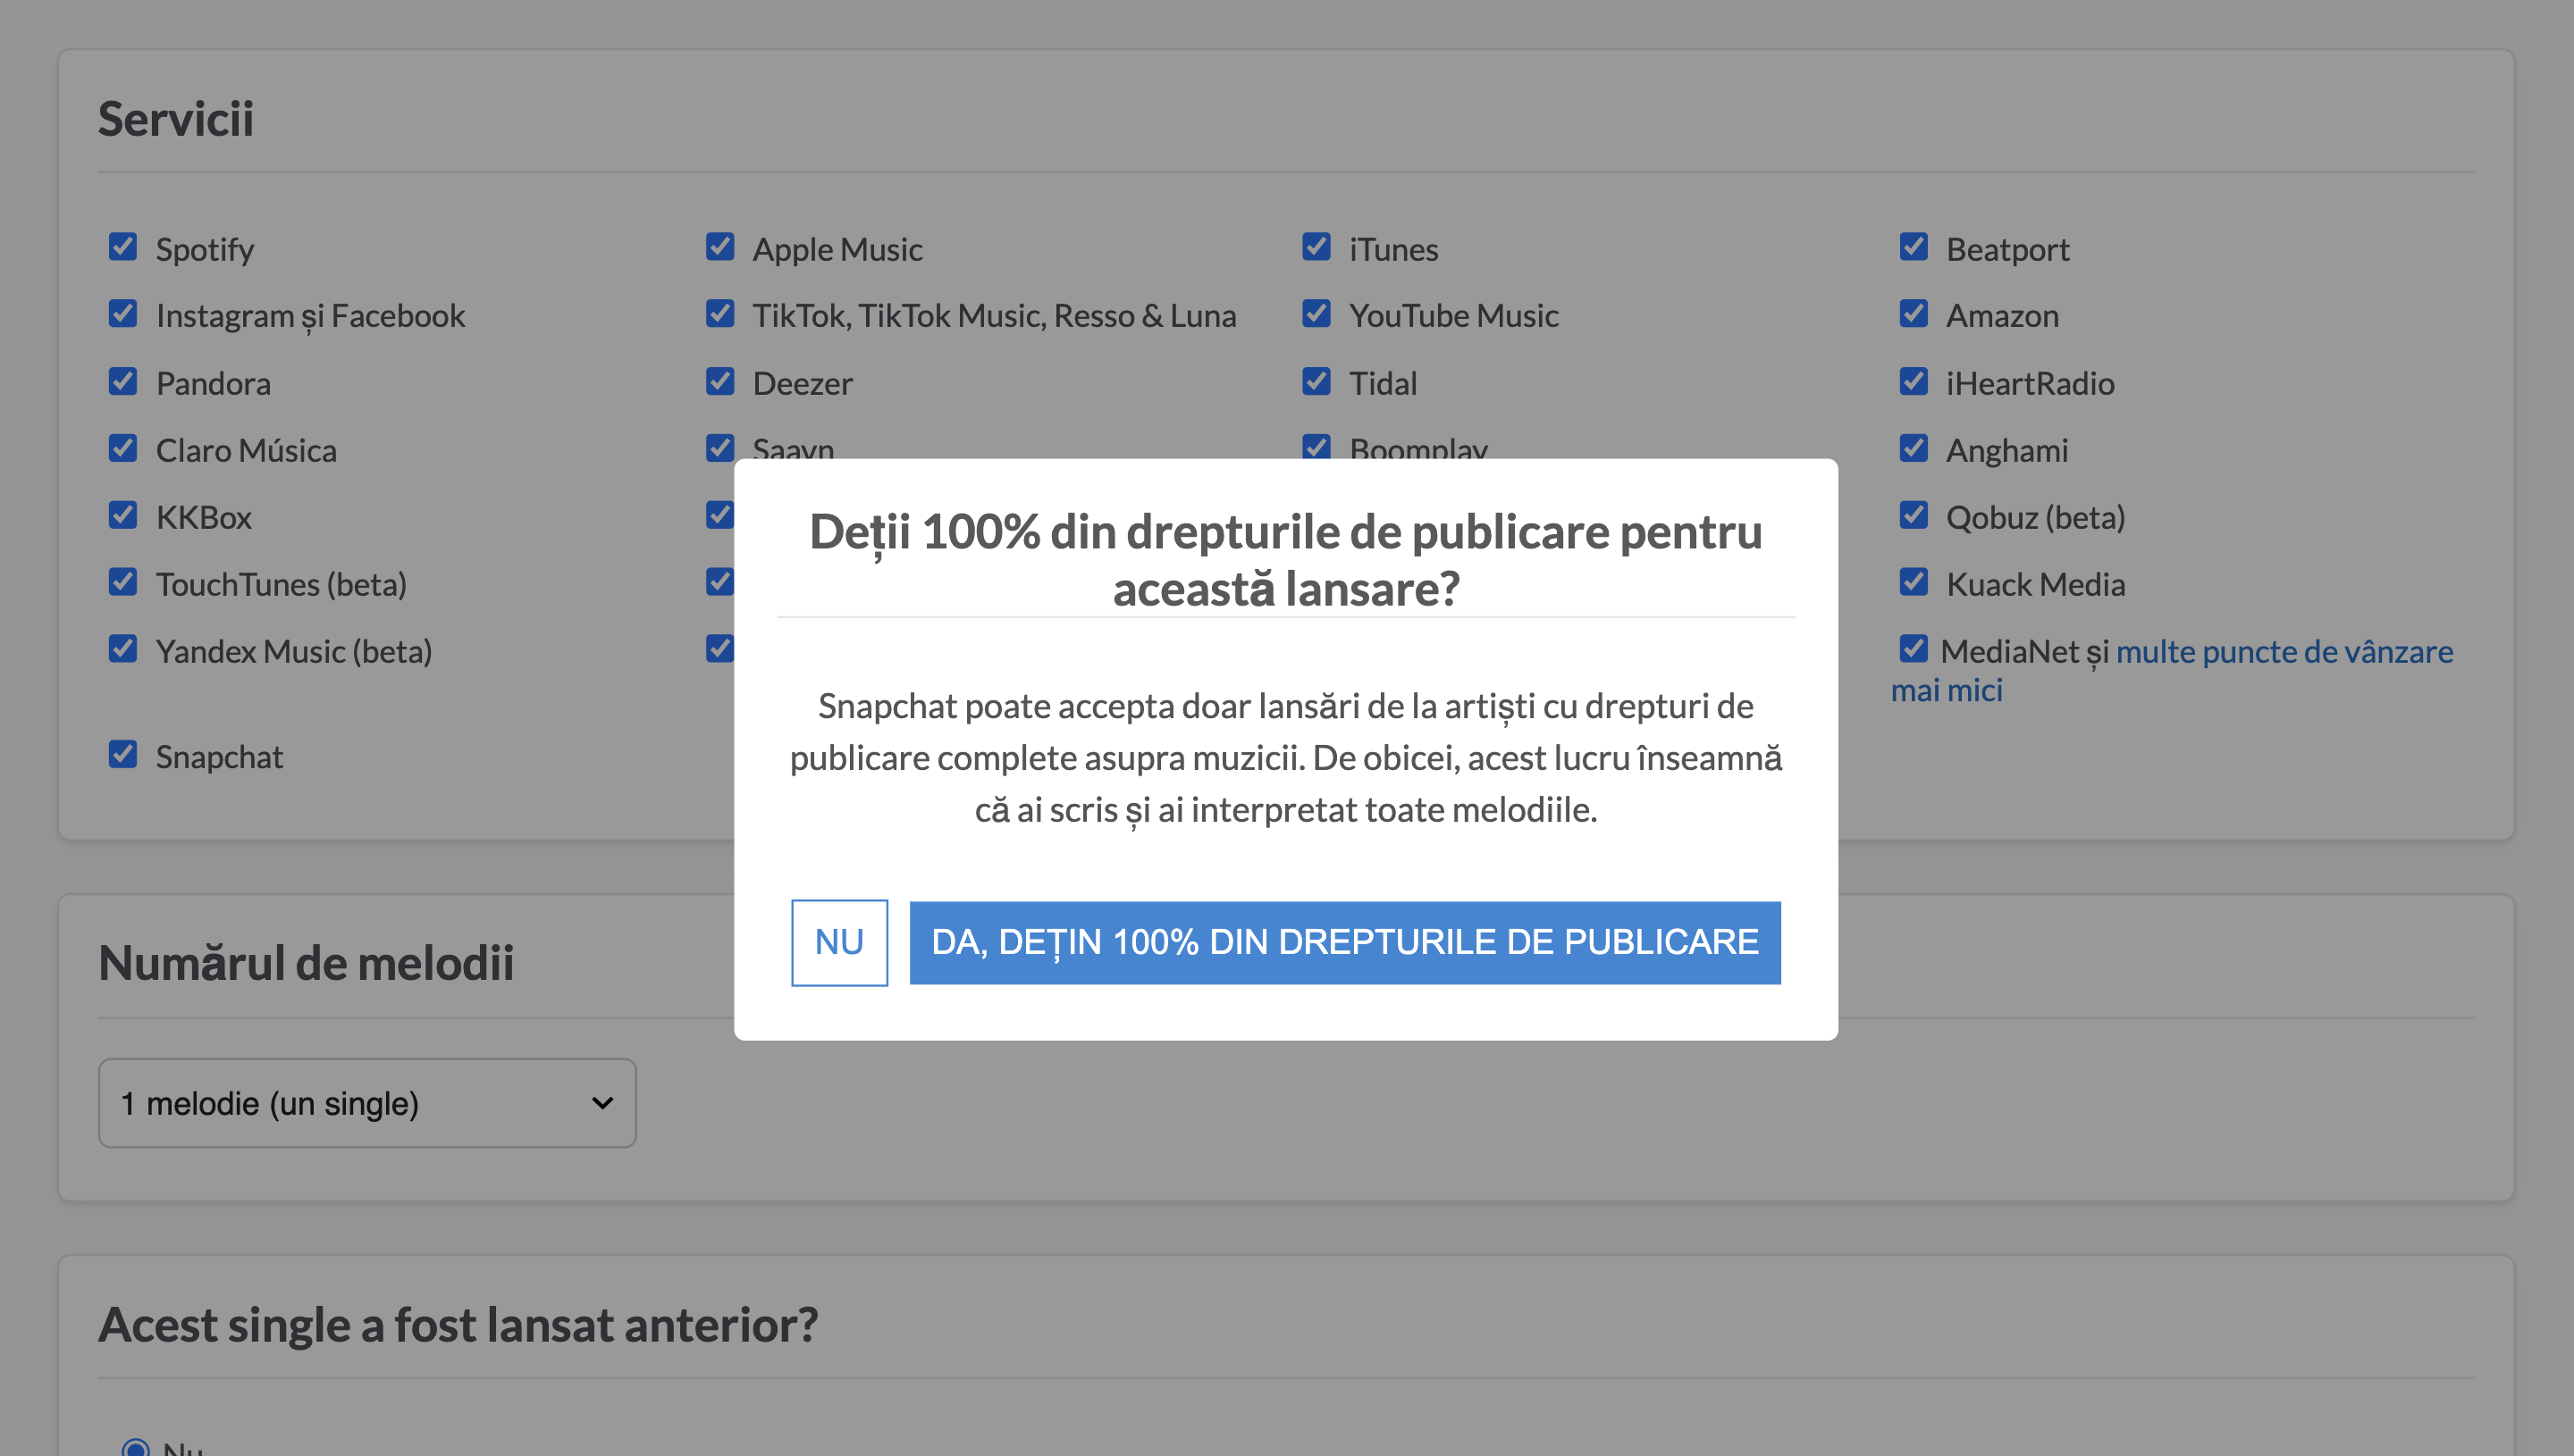Image resolution: width=2574 pixels, height=1456 pixels.
Task: Open the number of songs dropdown
Action: point(367,1103)
